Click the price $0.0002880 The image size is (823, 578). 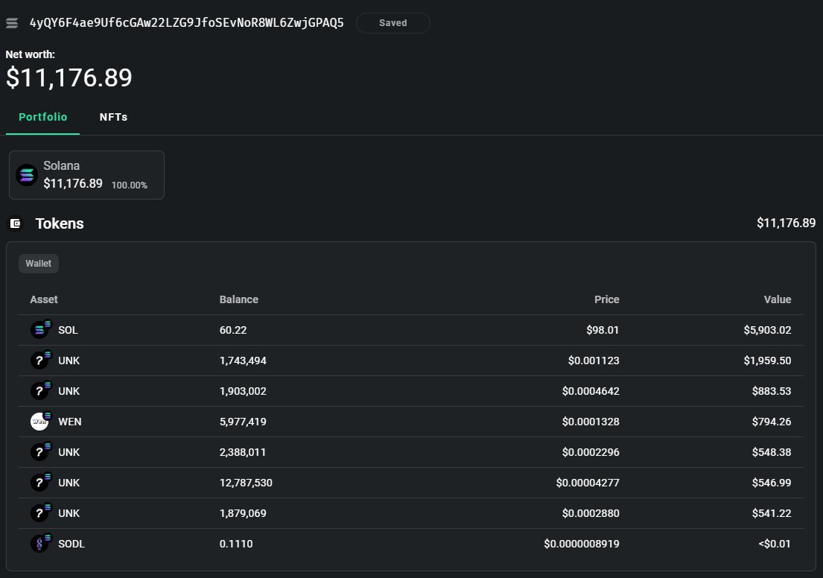pyautogui.click(x=591, y=513)
